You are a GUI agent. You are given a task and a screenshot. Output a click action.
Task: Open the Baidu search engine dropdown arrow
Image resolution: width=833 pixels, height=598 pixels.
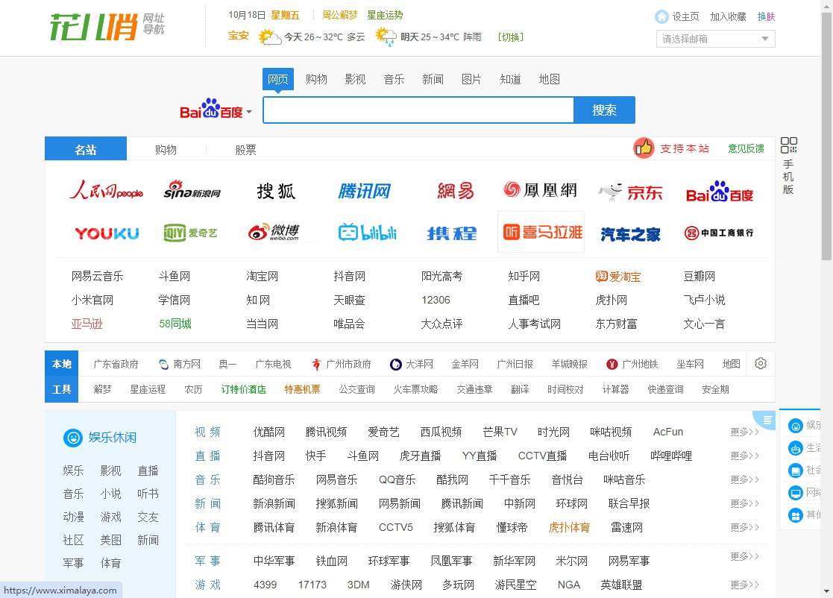249,110
